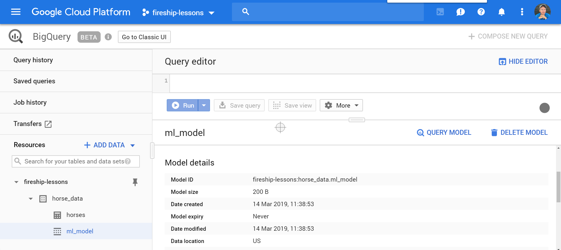The width and height of the screenshot is (561, 250).
Task: Click the Hide Editor toggle link
Action: (x=523, y=61)
